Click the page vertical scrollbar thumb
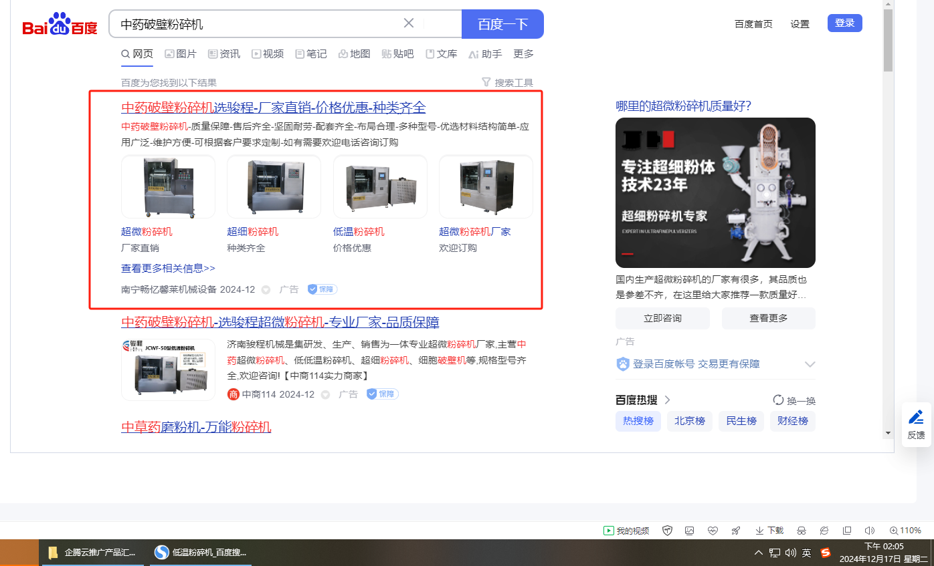Screen dimensions: 934x566 [889, 40]
